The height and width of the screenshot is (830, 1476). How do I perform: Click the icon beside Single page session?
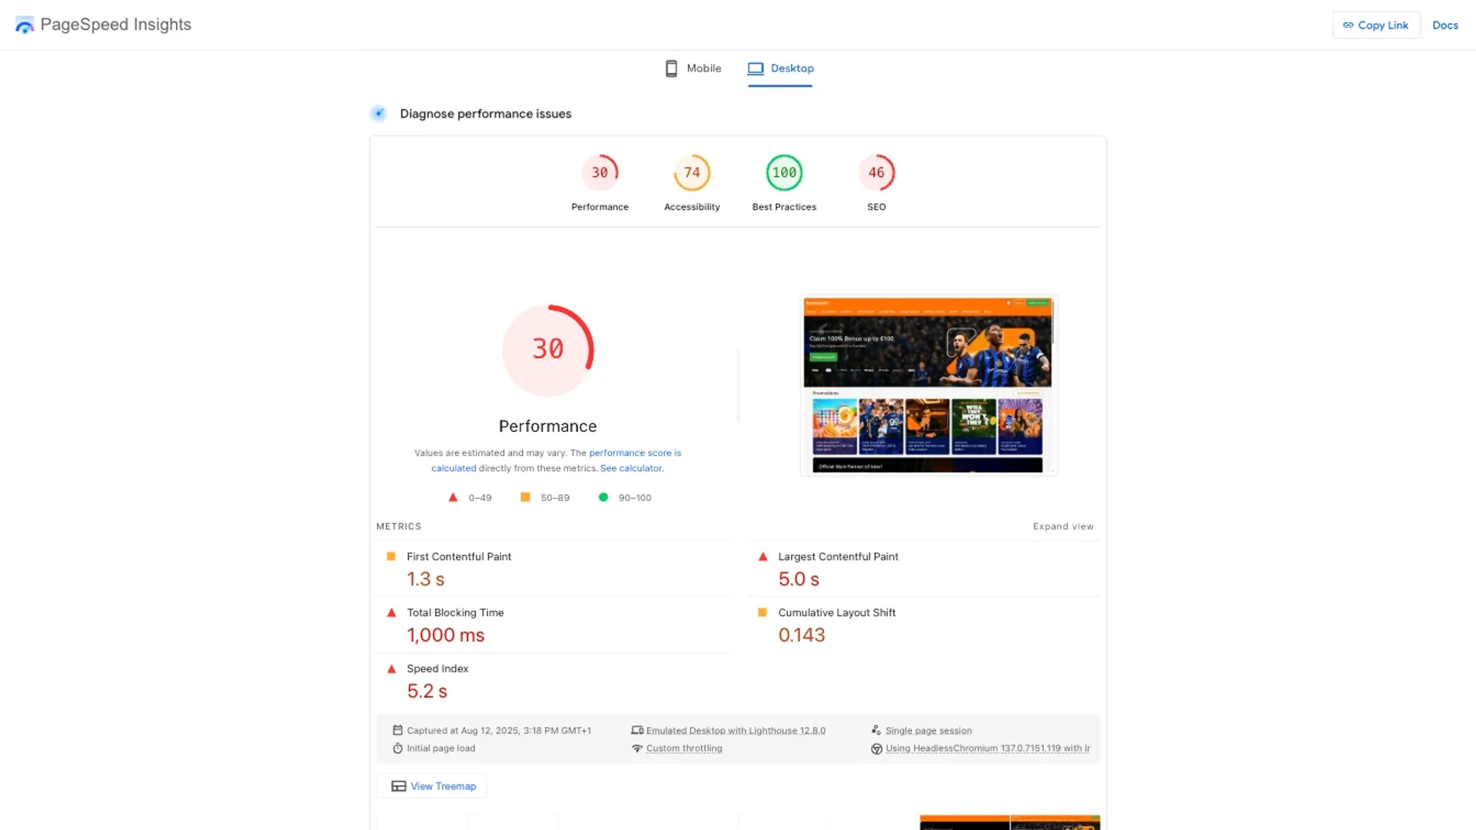pyautogui.click(x=876, y=730)
